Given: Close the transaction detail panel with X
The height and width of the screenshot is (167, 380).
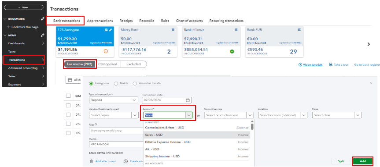Looking at the screenshot, I should pos(371,83).
